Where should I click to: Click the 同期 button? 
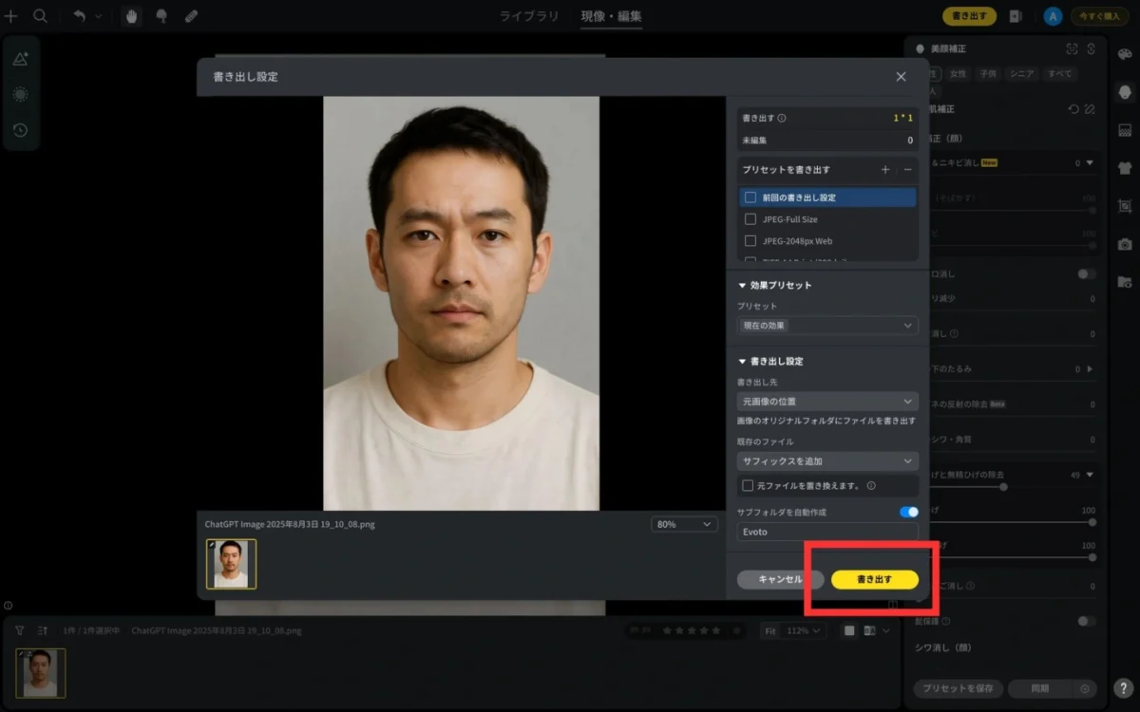[x=1040, y=688]
